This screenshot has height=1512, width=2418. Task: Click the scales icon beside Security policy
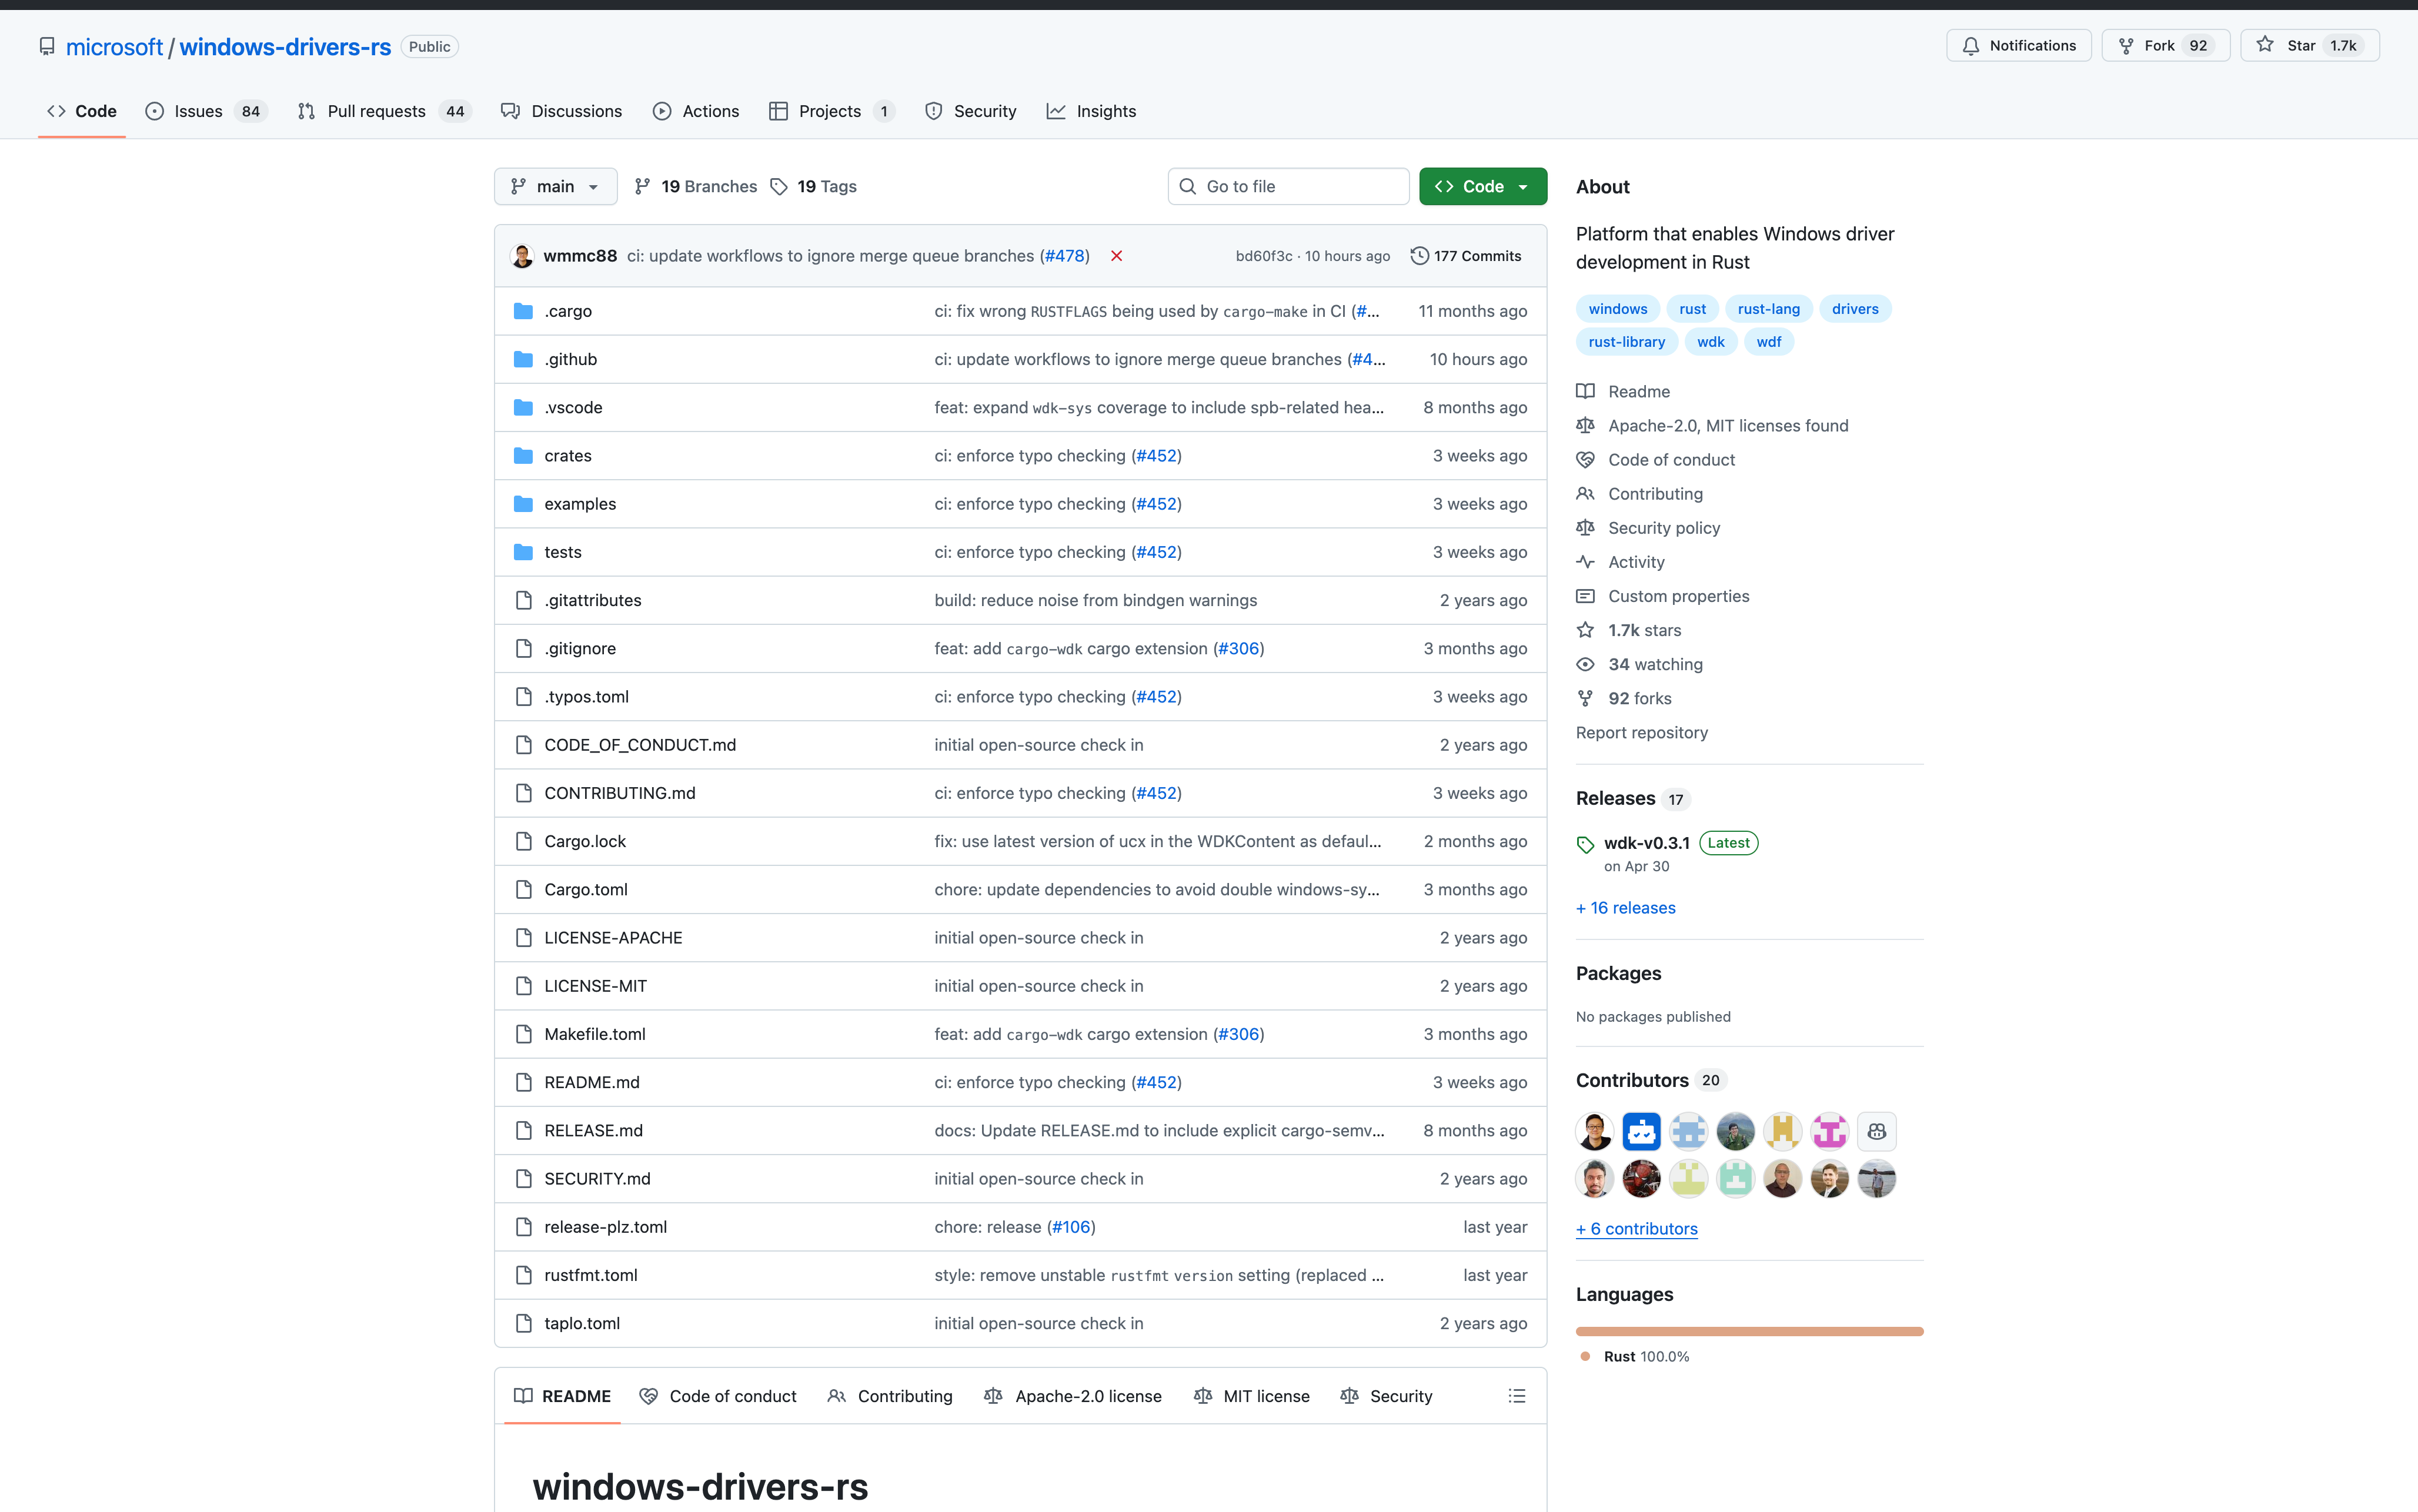point(1585,527)
